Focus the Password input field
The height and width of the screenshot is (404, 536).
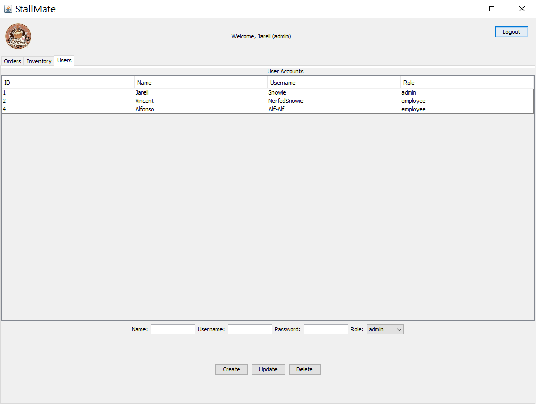(x=326, y=329)
